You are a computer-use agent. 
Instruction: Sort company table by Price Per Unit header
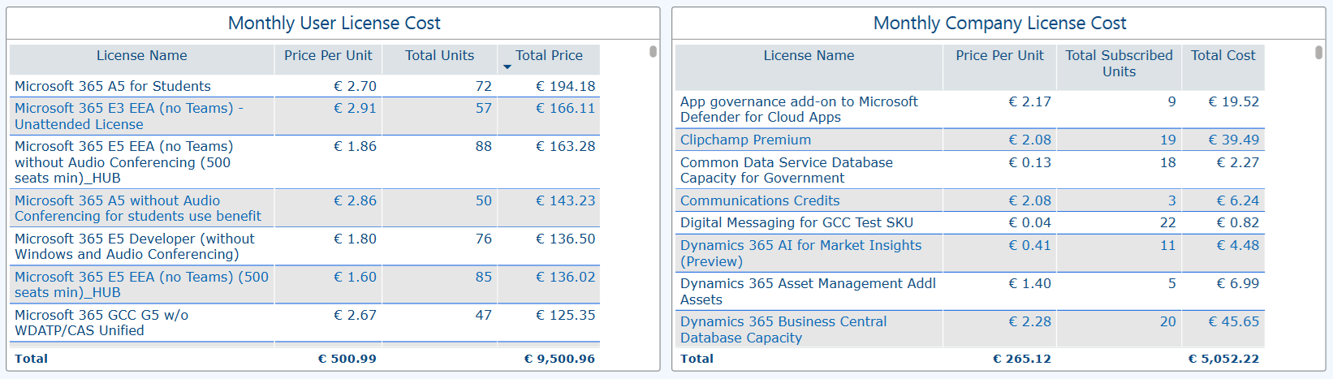click(1000, 56)
